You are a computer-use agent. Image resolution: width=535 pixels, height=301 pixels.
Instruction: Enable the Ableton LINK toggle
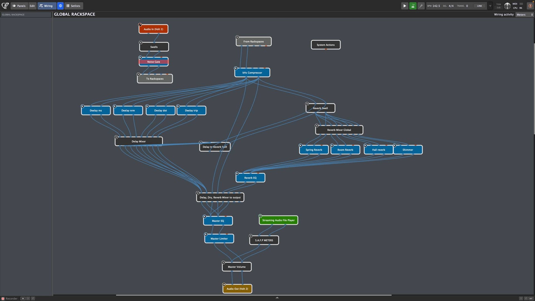point(479,6)
